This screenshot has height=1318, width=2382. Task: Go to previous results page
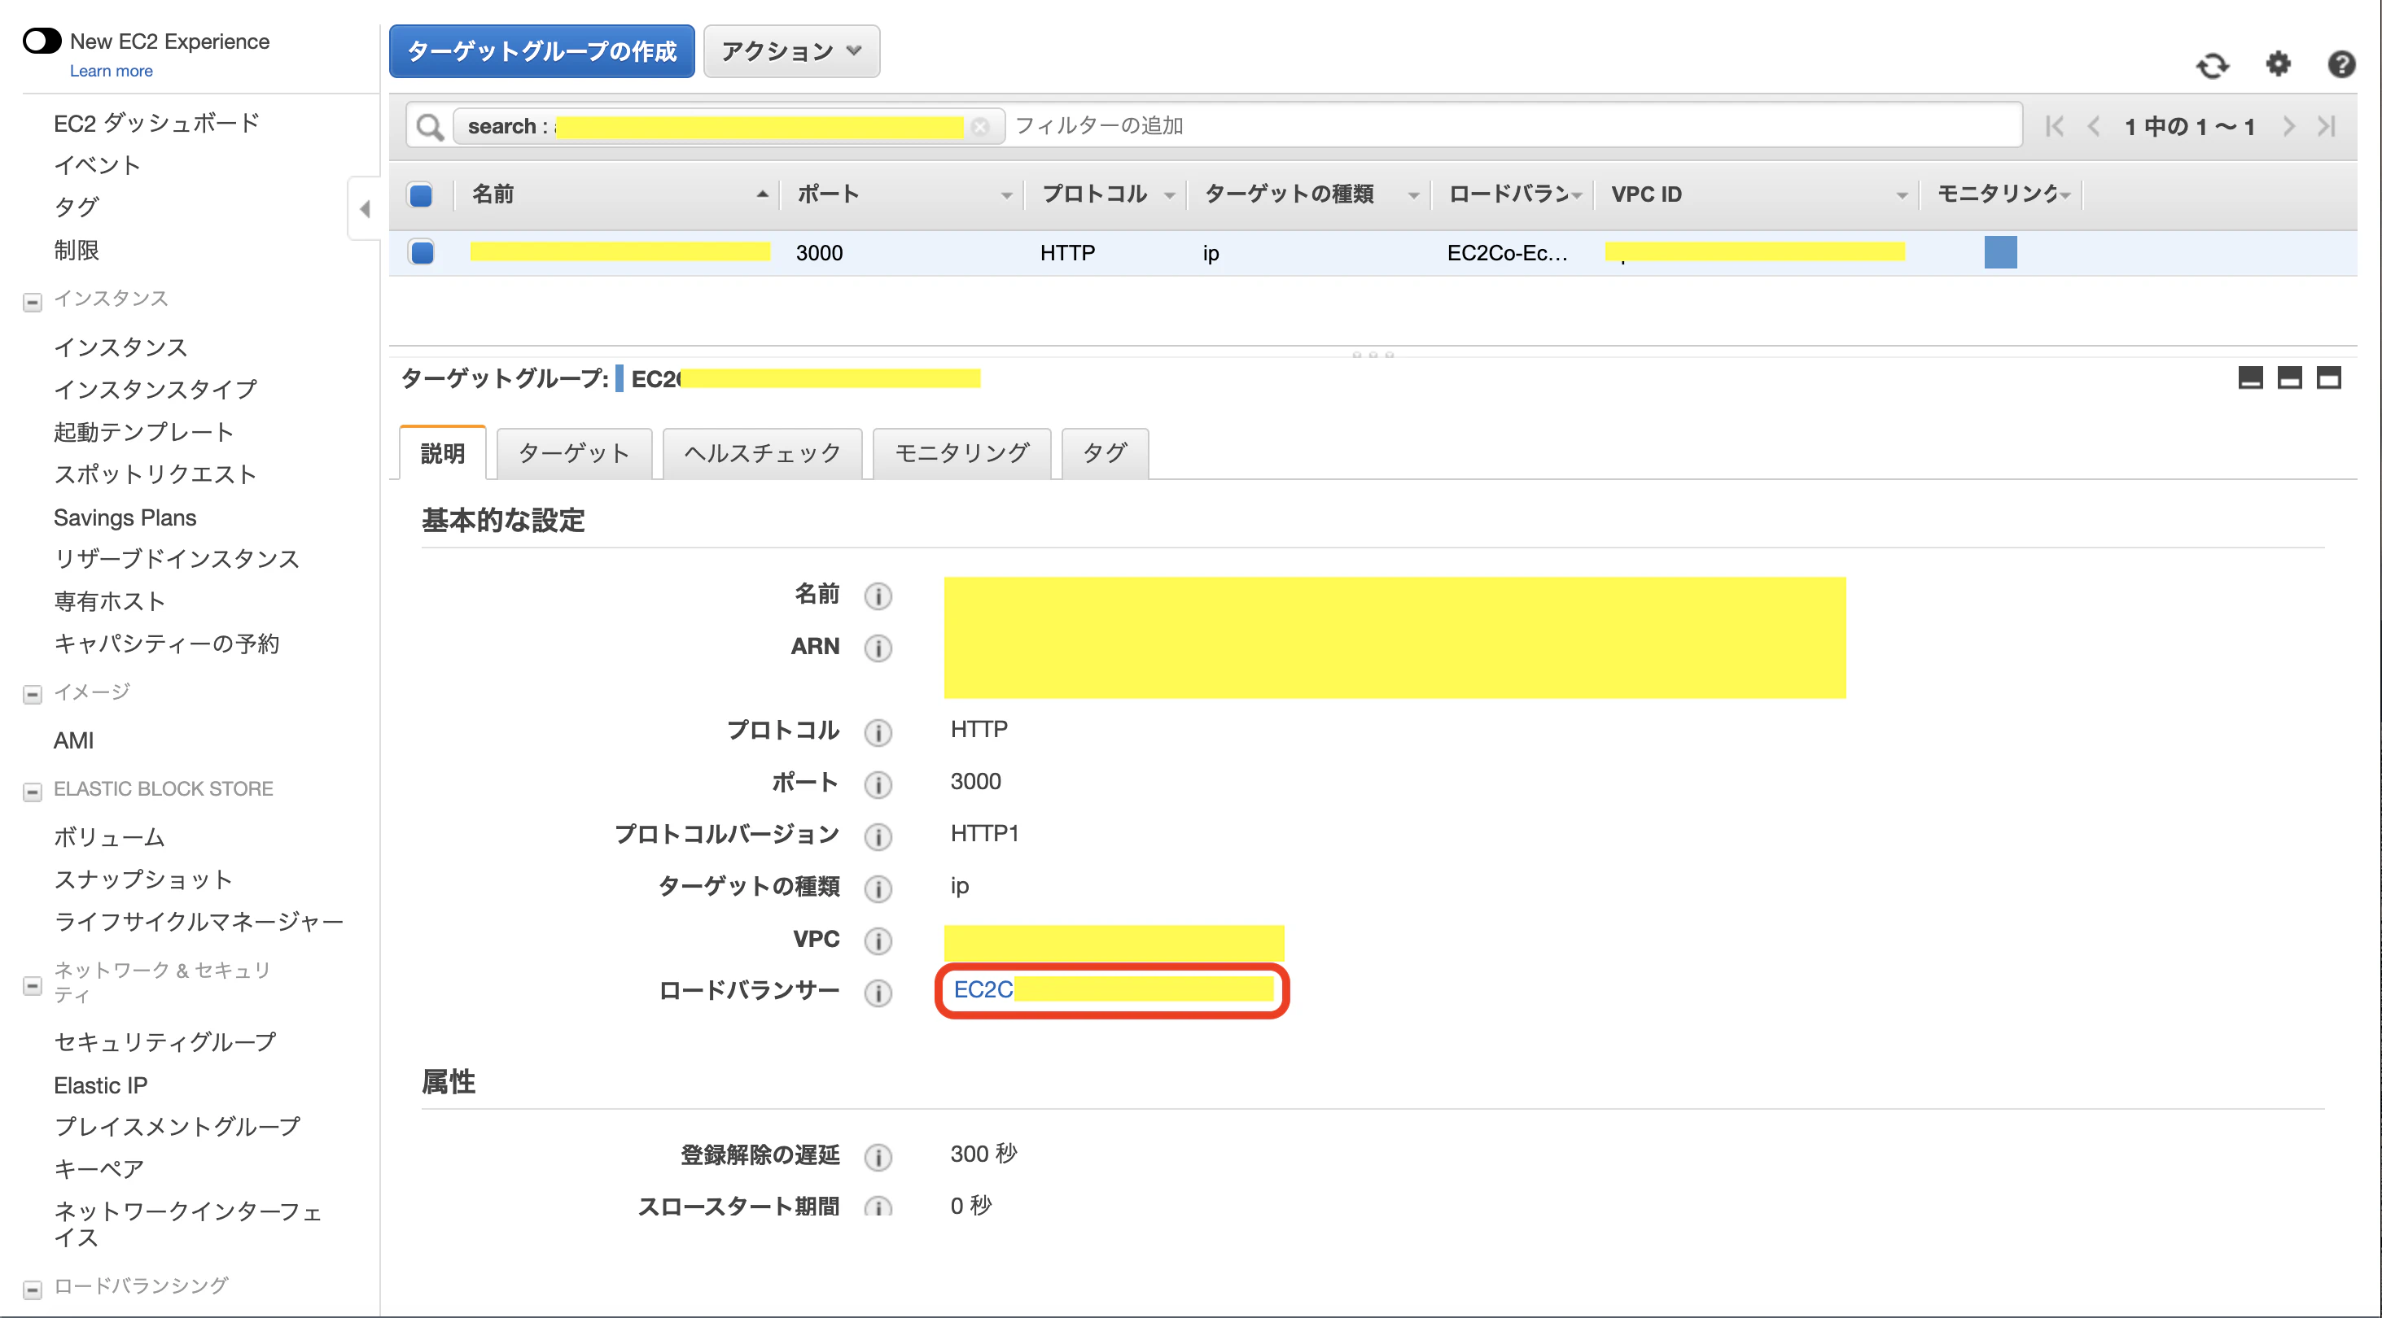pyautogui.click(x=2094, y=126)
